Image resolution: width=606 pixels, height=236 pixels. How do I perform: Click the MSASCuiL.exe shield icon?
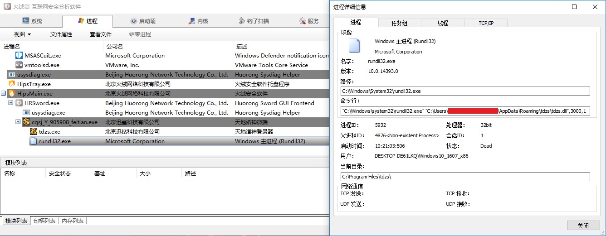(19, 56)
